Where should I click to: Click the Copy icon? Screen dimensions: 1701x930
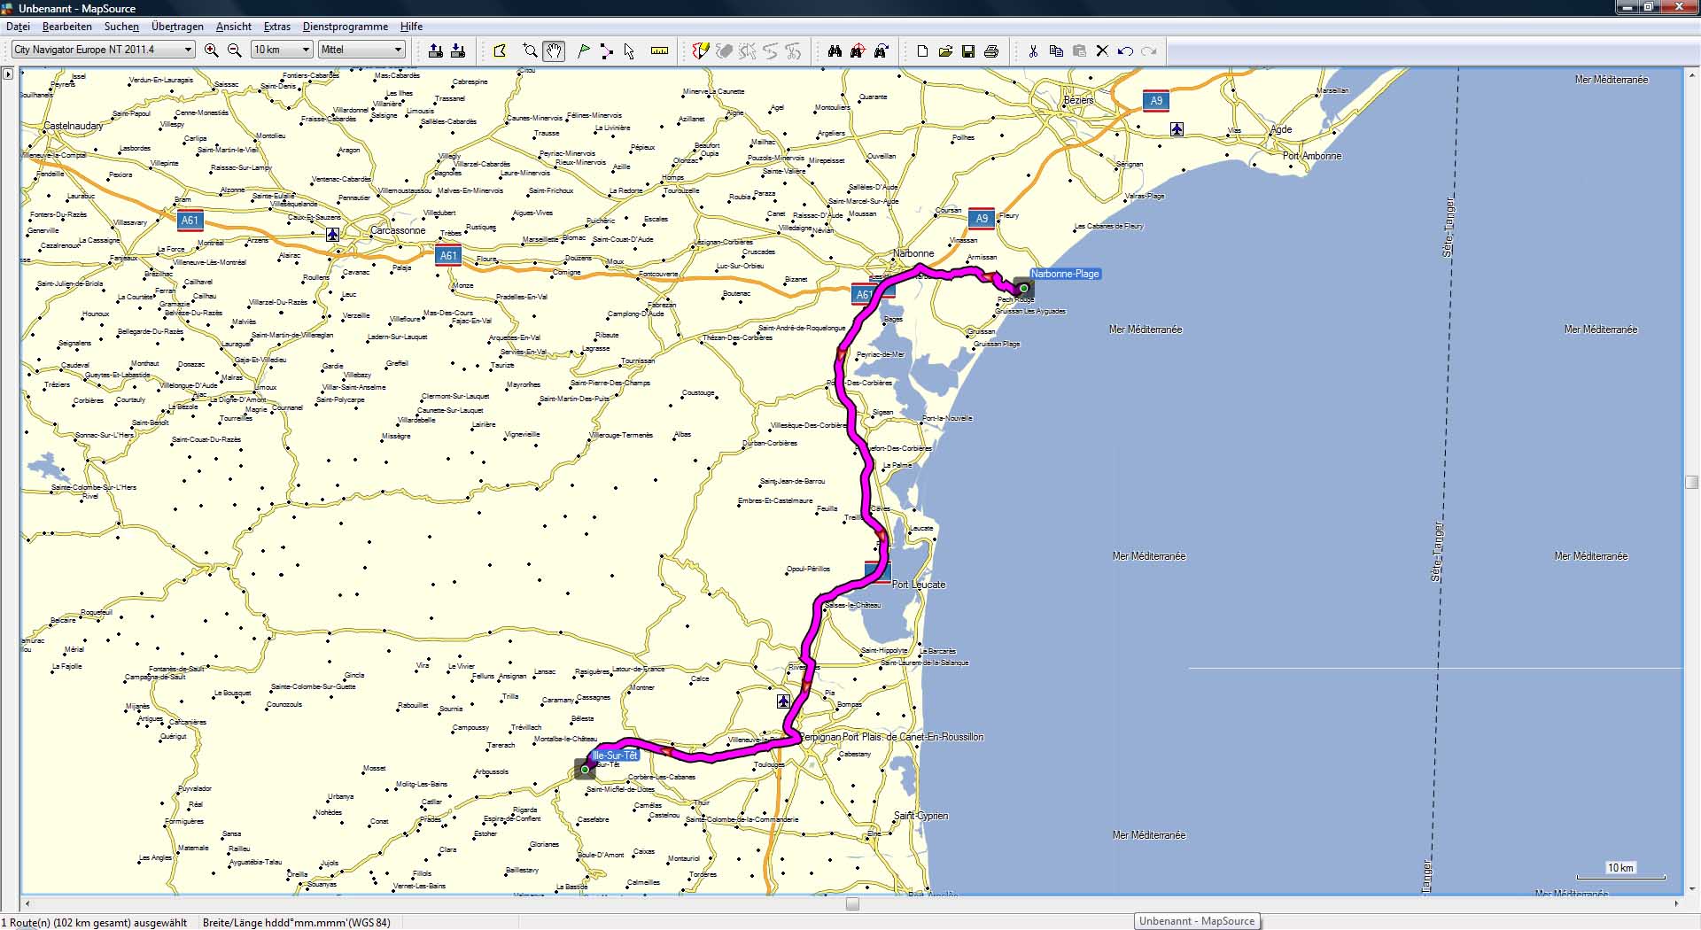click(x=1056, y=50)
